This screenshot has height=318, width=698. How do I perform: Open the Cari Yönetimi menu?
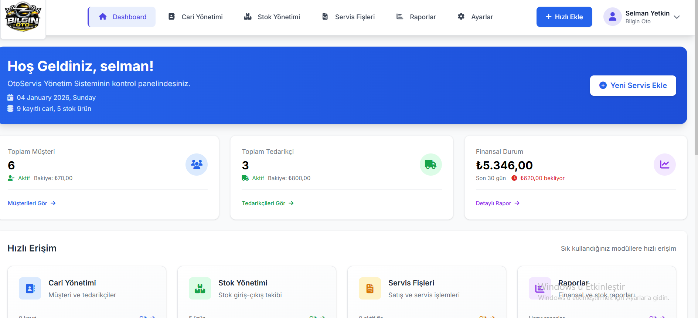point(195,17)
